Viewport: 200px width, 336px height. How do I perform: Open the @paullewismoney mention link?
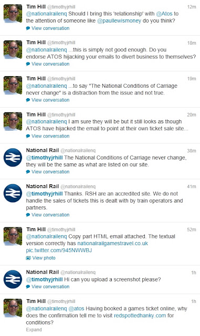[x=119, y=21]
